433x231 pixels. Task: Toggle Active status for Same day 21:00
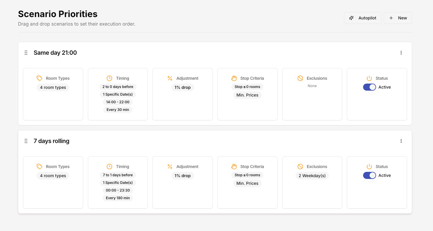point(369,87)
